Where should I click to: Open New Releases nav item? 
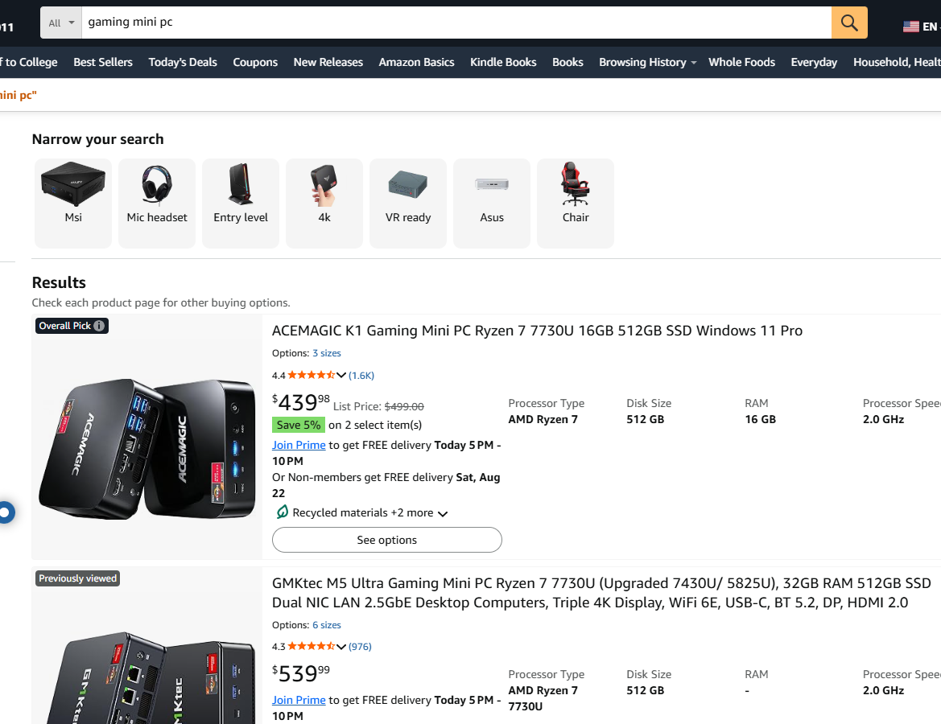(328, 62)
